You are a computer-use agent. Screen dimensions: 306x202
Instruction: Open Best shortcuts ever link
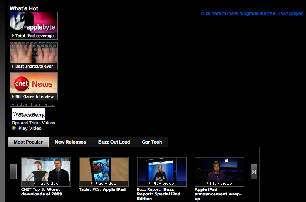click(x=34, y=66)
